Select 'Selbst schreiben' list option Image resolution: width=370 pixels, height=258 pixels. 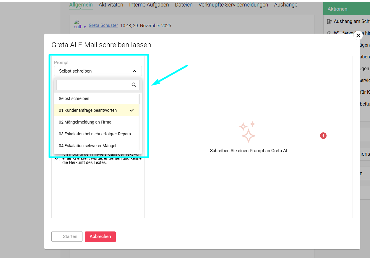(x=96, y=98)
